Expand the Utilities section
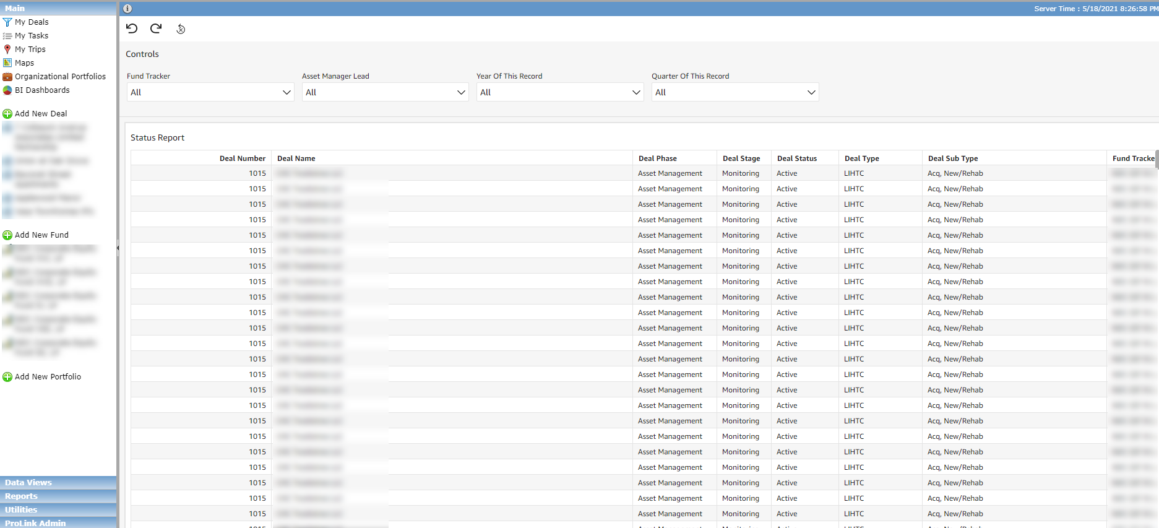1159x528 pixels. [x=58, y=509]
